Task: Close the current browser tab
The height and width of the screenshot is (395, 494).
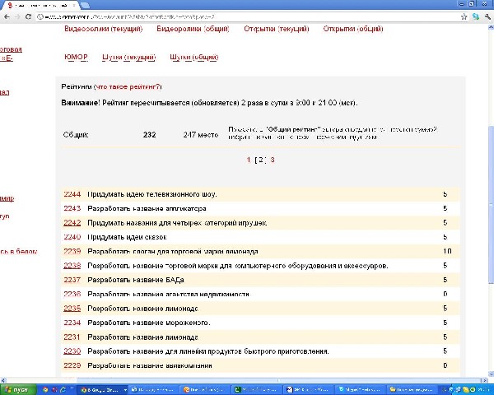Action: [x=74, y=6]
